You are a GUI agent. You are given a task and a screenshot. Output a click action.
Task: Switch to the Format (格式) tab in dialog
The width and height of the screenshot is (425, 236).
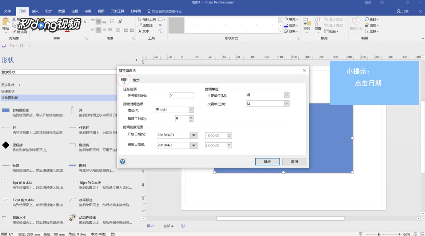pyautogui.click(x=136, y=80)
